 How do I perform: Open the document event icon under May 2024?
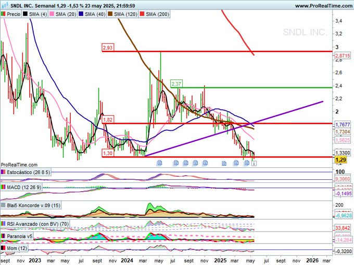click(x=159, y=163)
